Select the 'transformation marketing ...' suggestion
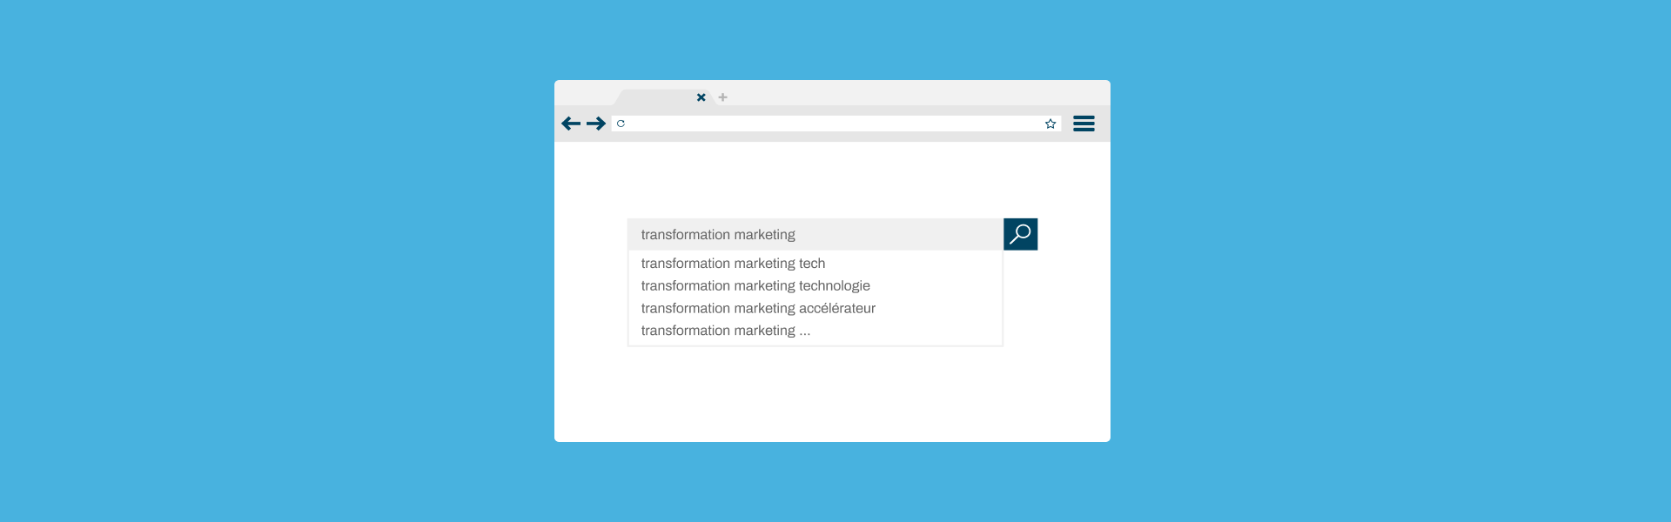Viewport: 1671px width, 522px height. tap(725, 331)
